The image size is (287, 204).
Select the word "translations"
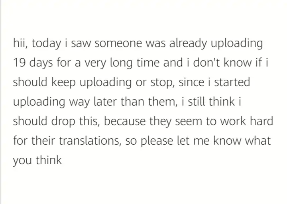tap(89, 141)
